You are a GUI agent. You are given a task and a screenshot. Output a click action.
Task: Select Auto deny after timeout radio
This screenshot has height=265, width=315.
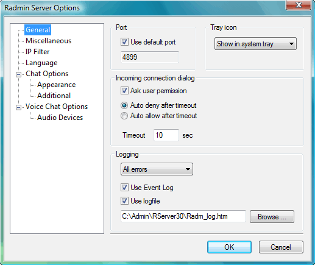[124, 105]
